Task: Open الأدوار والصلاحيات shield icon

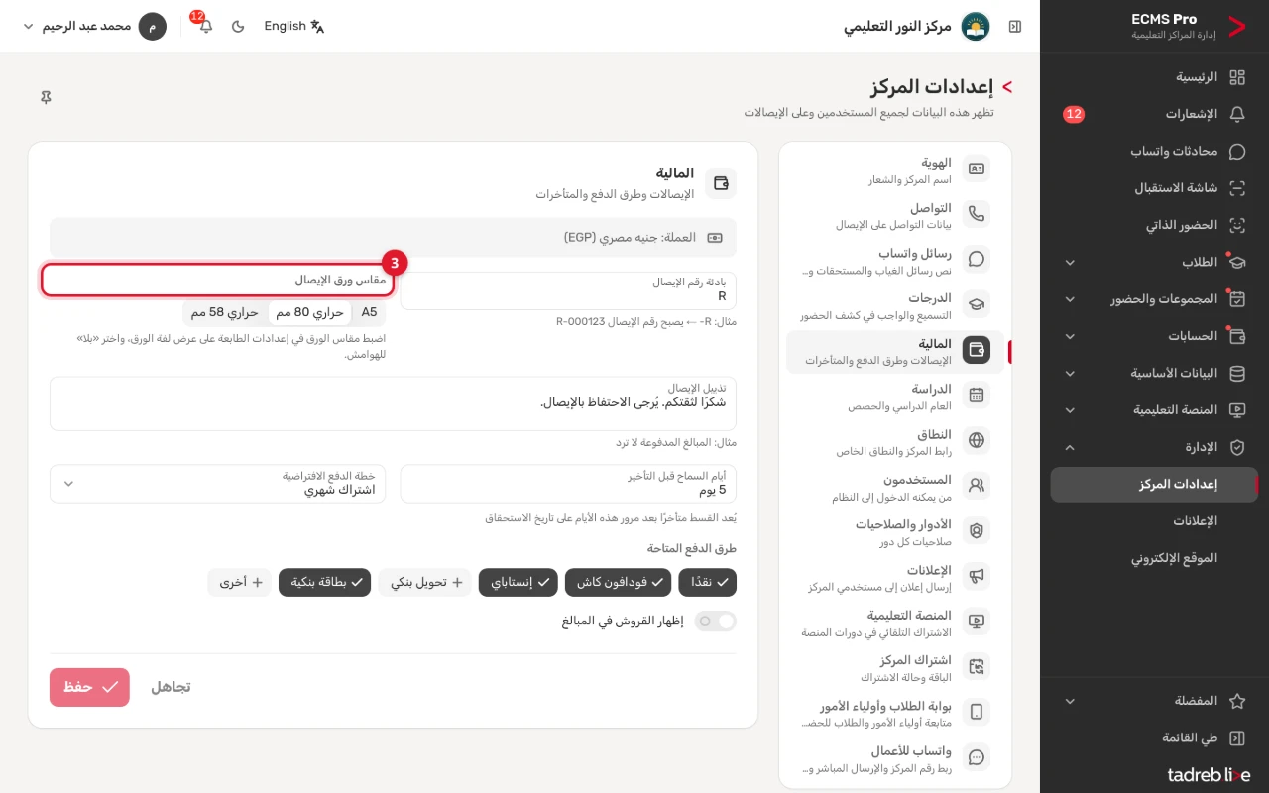Action: pos(977,531)
